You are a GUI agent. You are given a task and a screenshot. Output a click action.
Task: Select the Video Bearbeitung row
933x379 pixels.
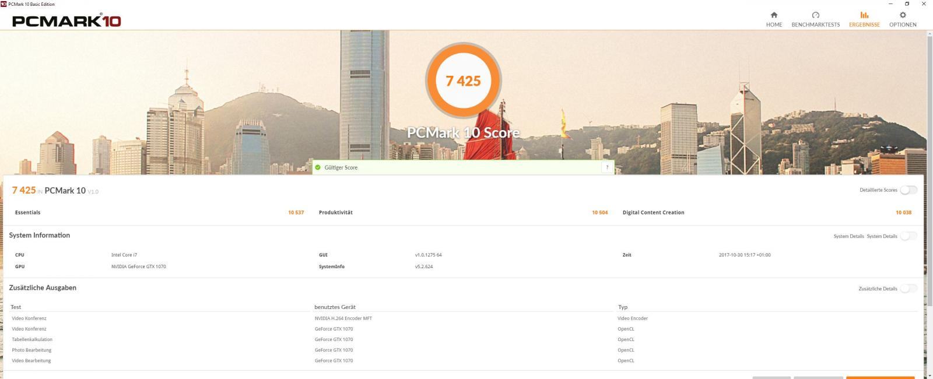tap(464, 360)
